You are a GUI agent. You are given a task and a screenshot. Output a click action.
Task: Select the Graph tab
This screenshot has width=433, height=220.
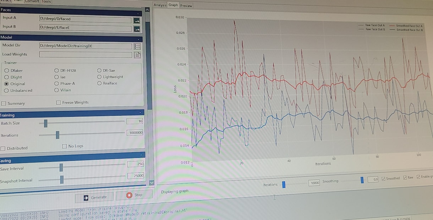click(x=173, y=5)
